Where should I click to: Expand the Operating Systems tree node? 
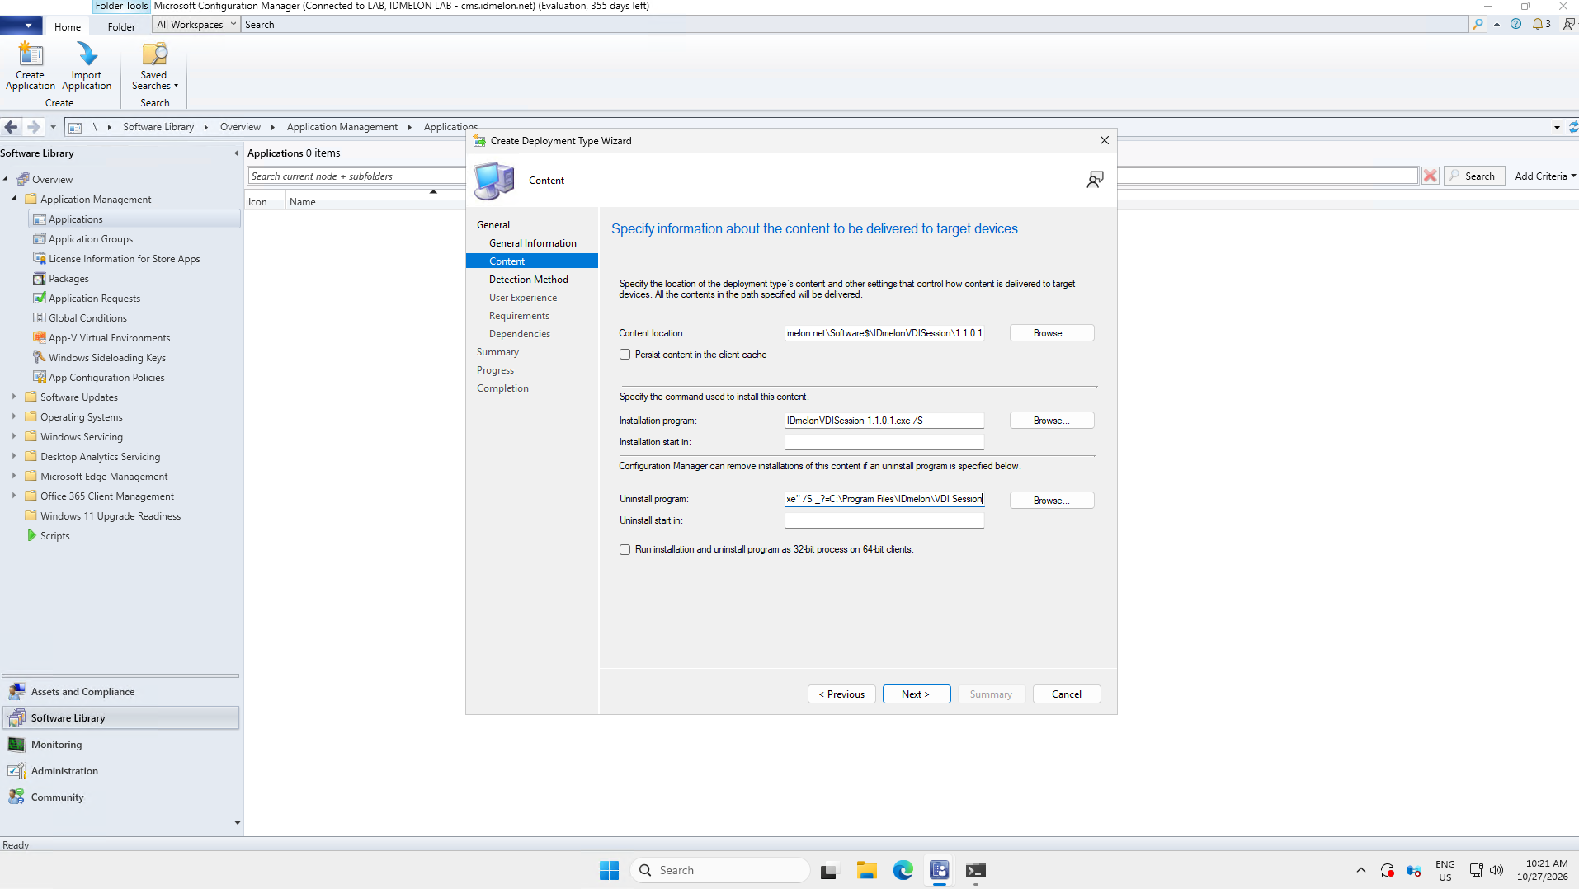[14, 416]
